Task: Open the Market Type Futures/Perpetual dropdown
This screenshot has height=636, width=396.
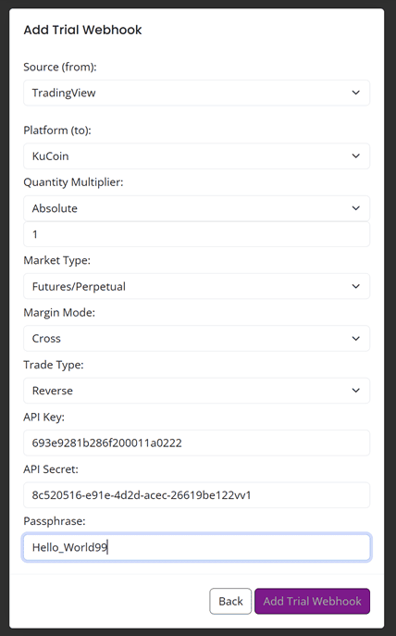Action: 196,286
